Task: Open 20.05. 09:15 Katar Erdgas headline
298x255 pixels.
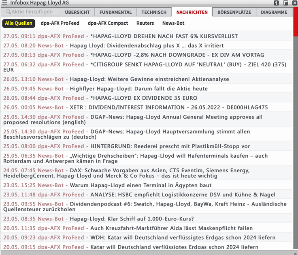Action: [147, 246]
